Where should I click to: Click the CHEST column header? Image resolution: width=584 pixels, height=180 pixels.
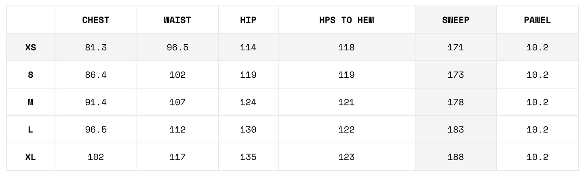pos(96,20)
